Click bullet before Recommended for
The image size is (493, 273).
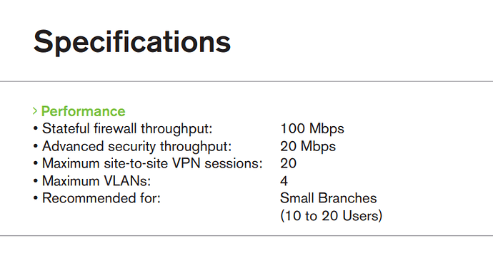pyautogui.click(x=36, y=198)
